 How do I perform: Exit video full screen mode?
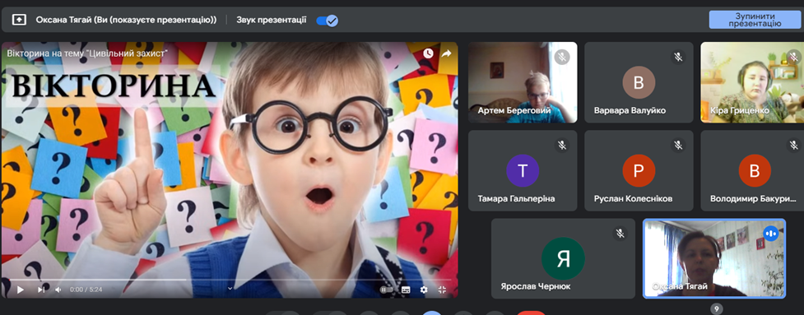point(442,290)
